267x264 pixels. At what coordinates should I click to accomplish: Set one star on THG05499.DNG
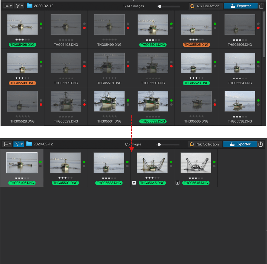pyautogui.click(x=103, y=40)
